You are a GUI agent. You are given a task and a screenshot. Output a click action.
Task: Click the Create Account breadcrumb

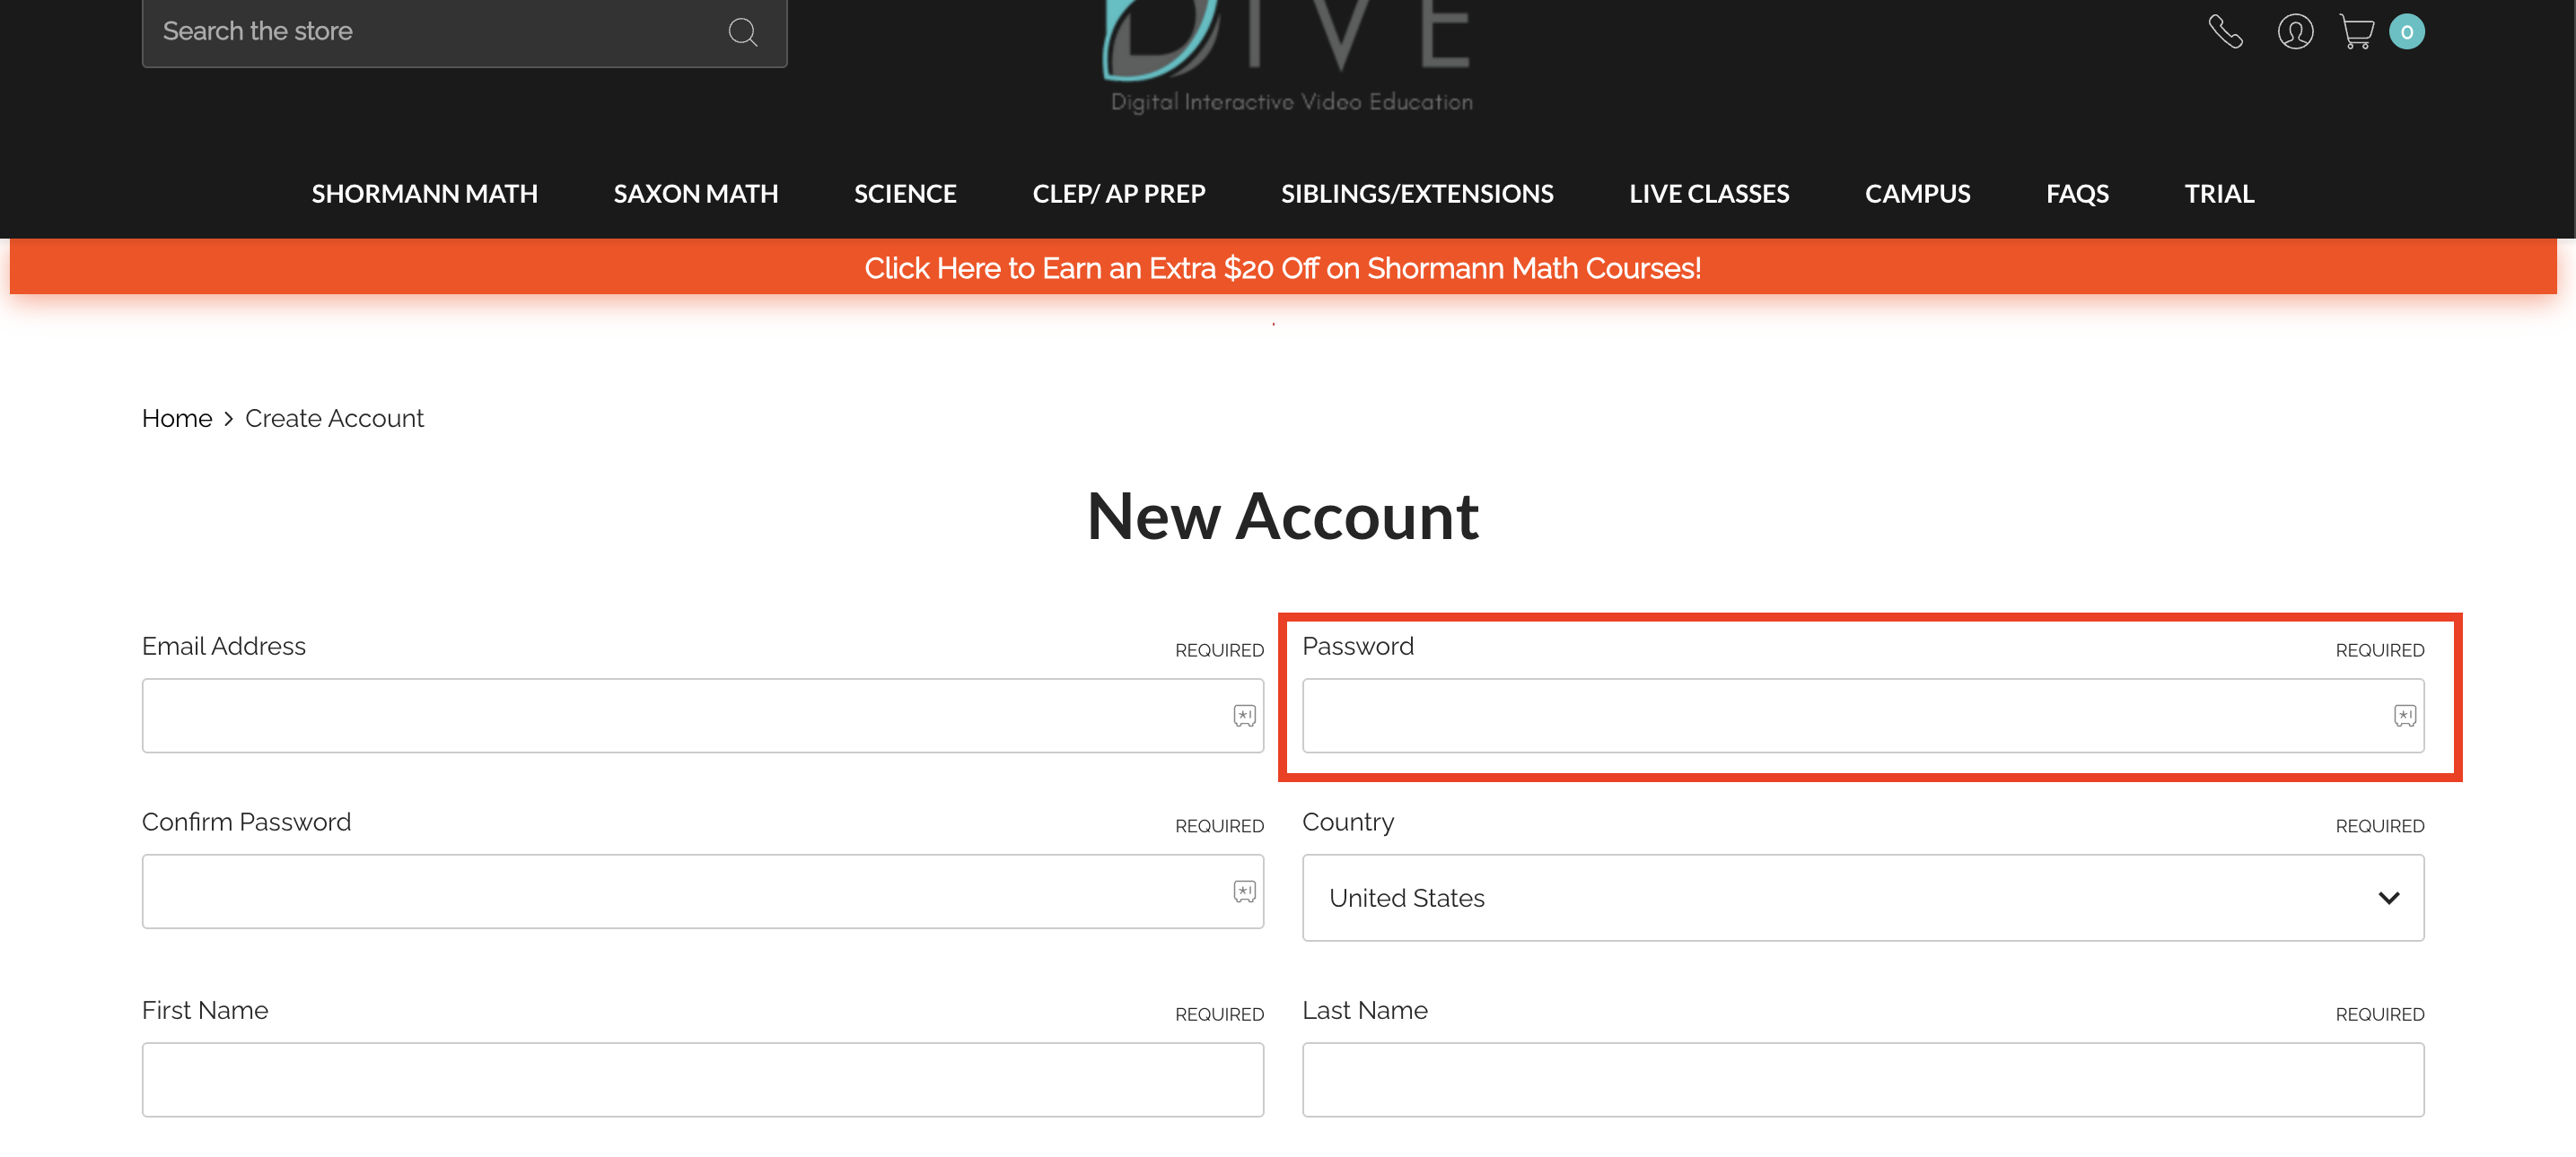[334, 419]
